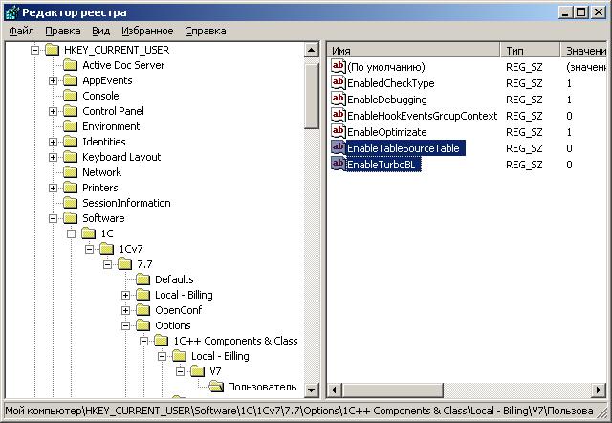Open the Избранное menu
Viewport: 612px width, 423px height.
click(140, 31)
